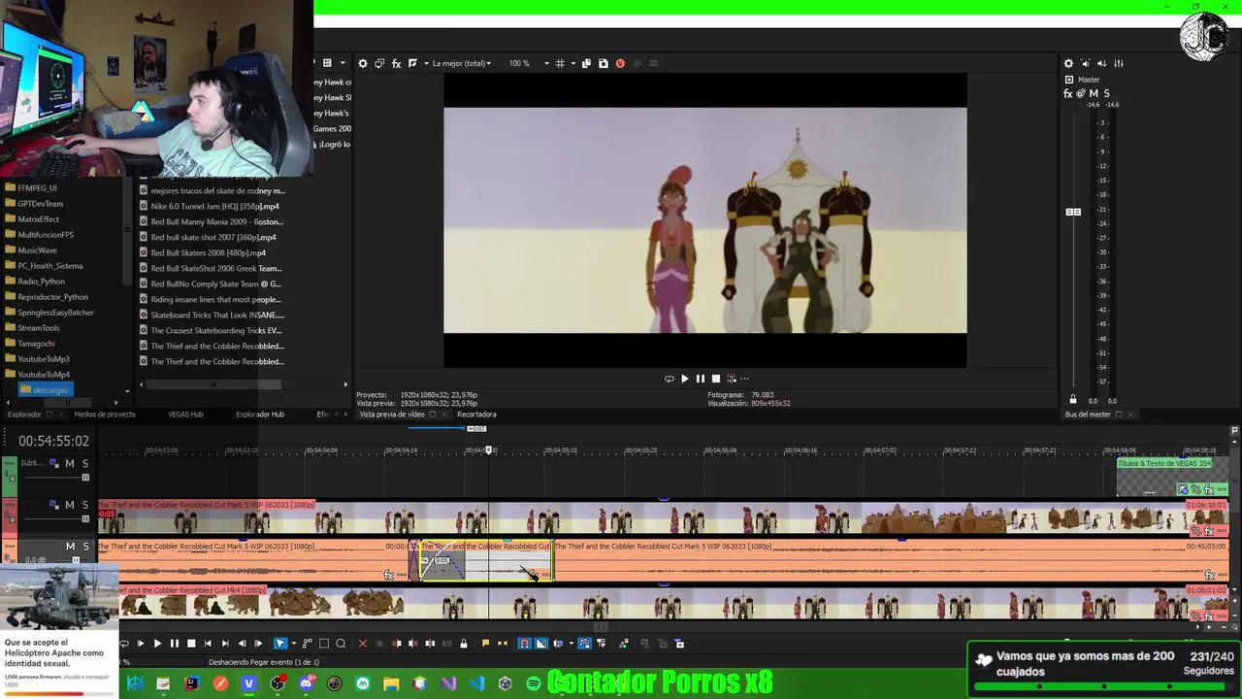Toggle Automatic Crossfades button
The width and height of the screenshot is (1242, 699).
[541, 643]
